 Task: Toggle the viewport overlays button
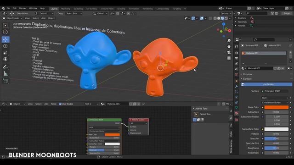pyautogui.click(x=202, y=18)
